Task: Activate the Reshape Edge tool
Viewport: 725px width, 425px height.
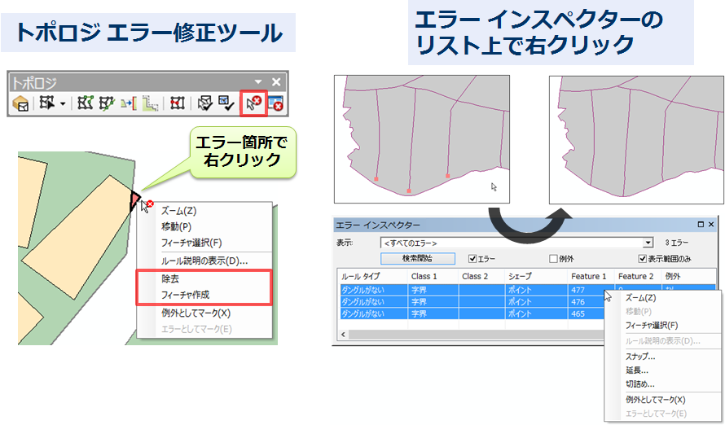Action: (105, 103)
